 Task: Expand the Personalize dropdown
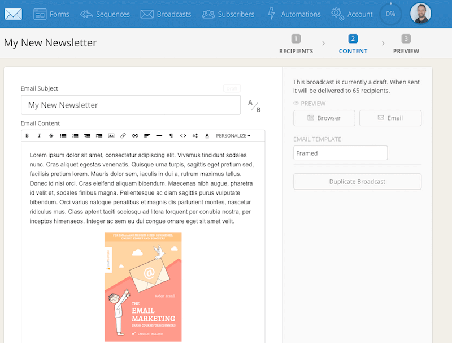tap(233, 136)
